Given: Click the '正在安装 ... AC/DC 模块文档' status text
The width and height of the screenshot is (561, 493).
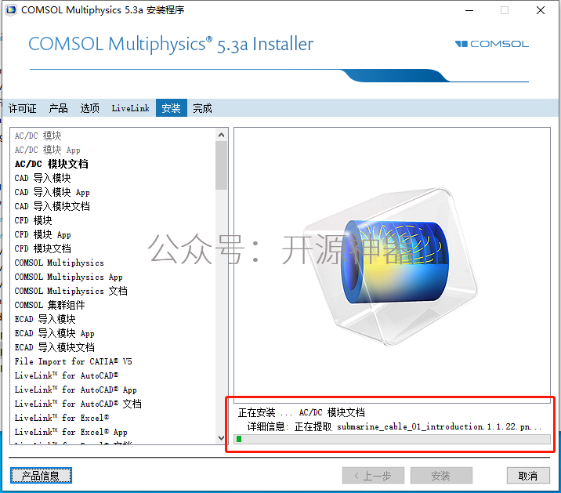Looking at the screenshot, I should coord(302,412).
